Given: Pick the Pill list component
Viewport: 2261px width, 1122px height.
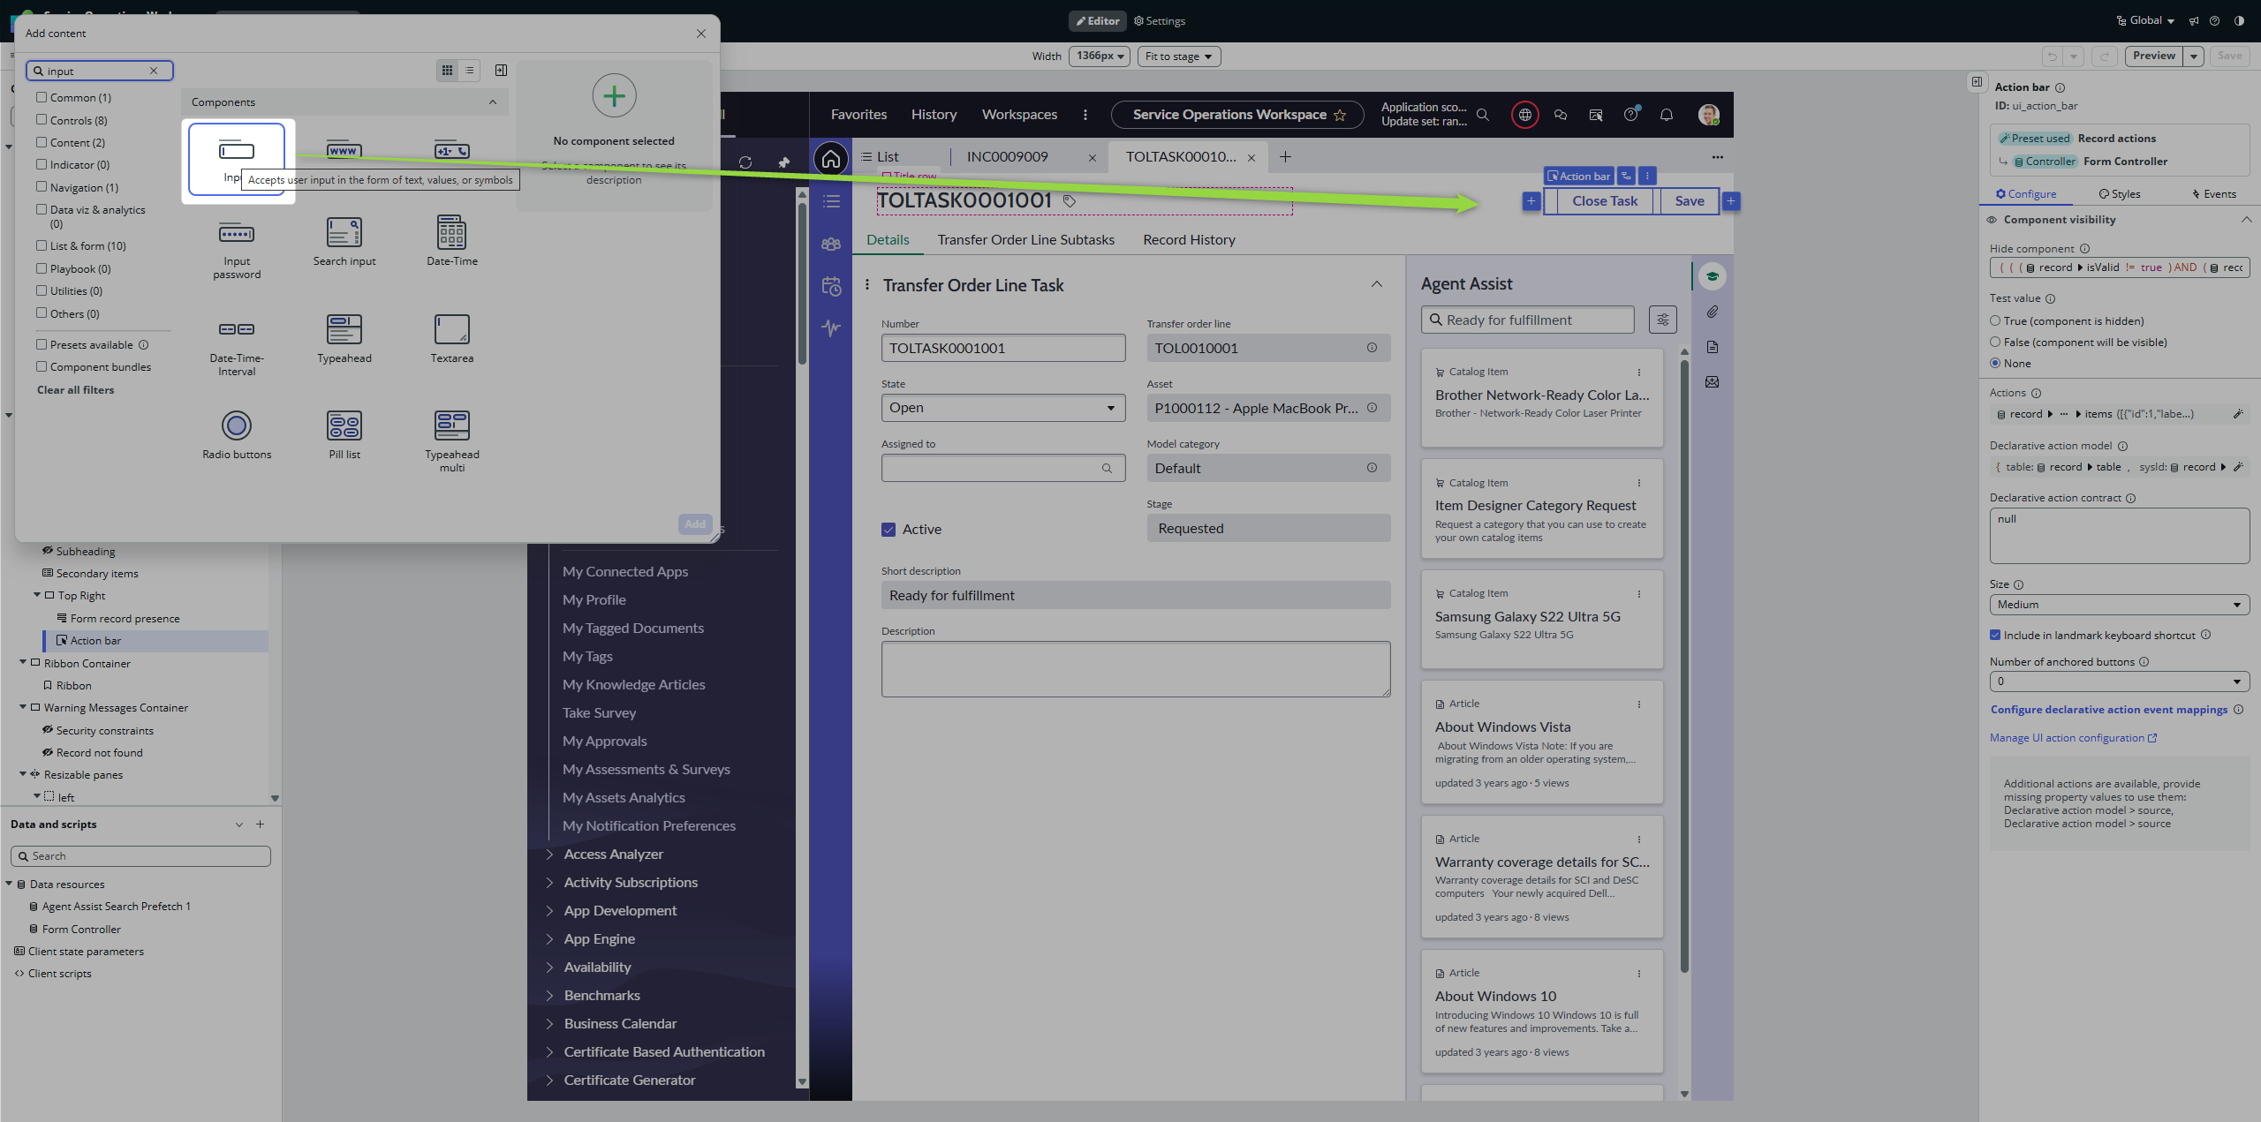Looking at the screenshot, I should [x=344, y=425].
